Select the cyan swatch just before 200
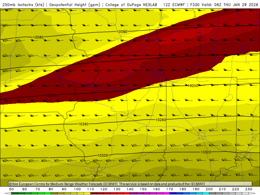 [206, 193]
